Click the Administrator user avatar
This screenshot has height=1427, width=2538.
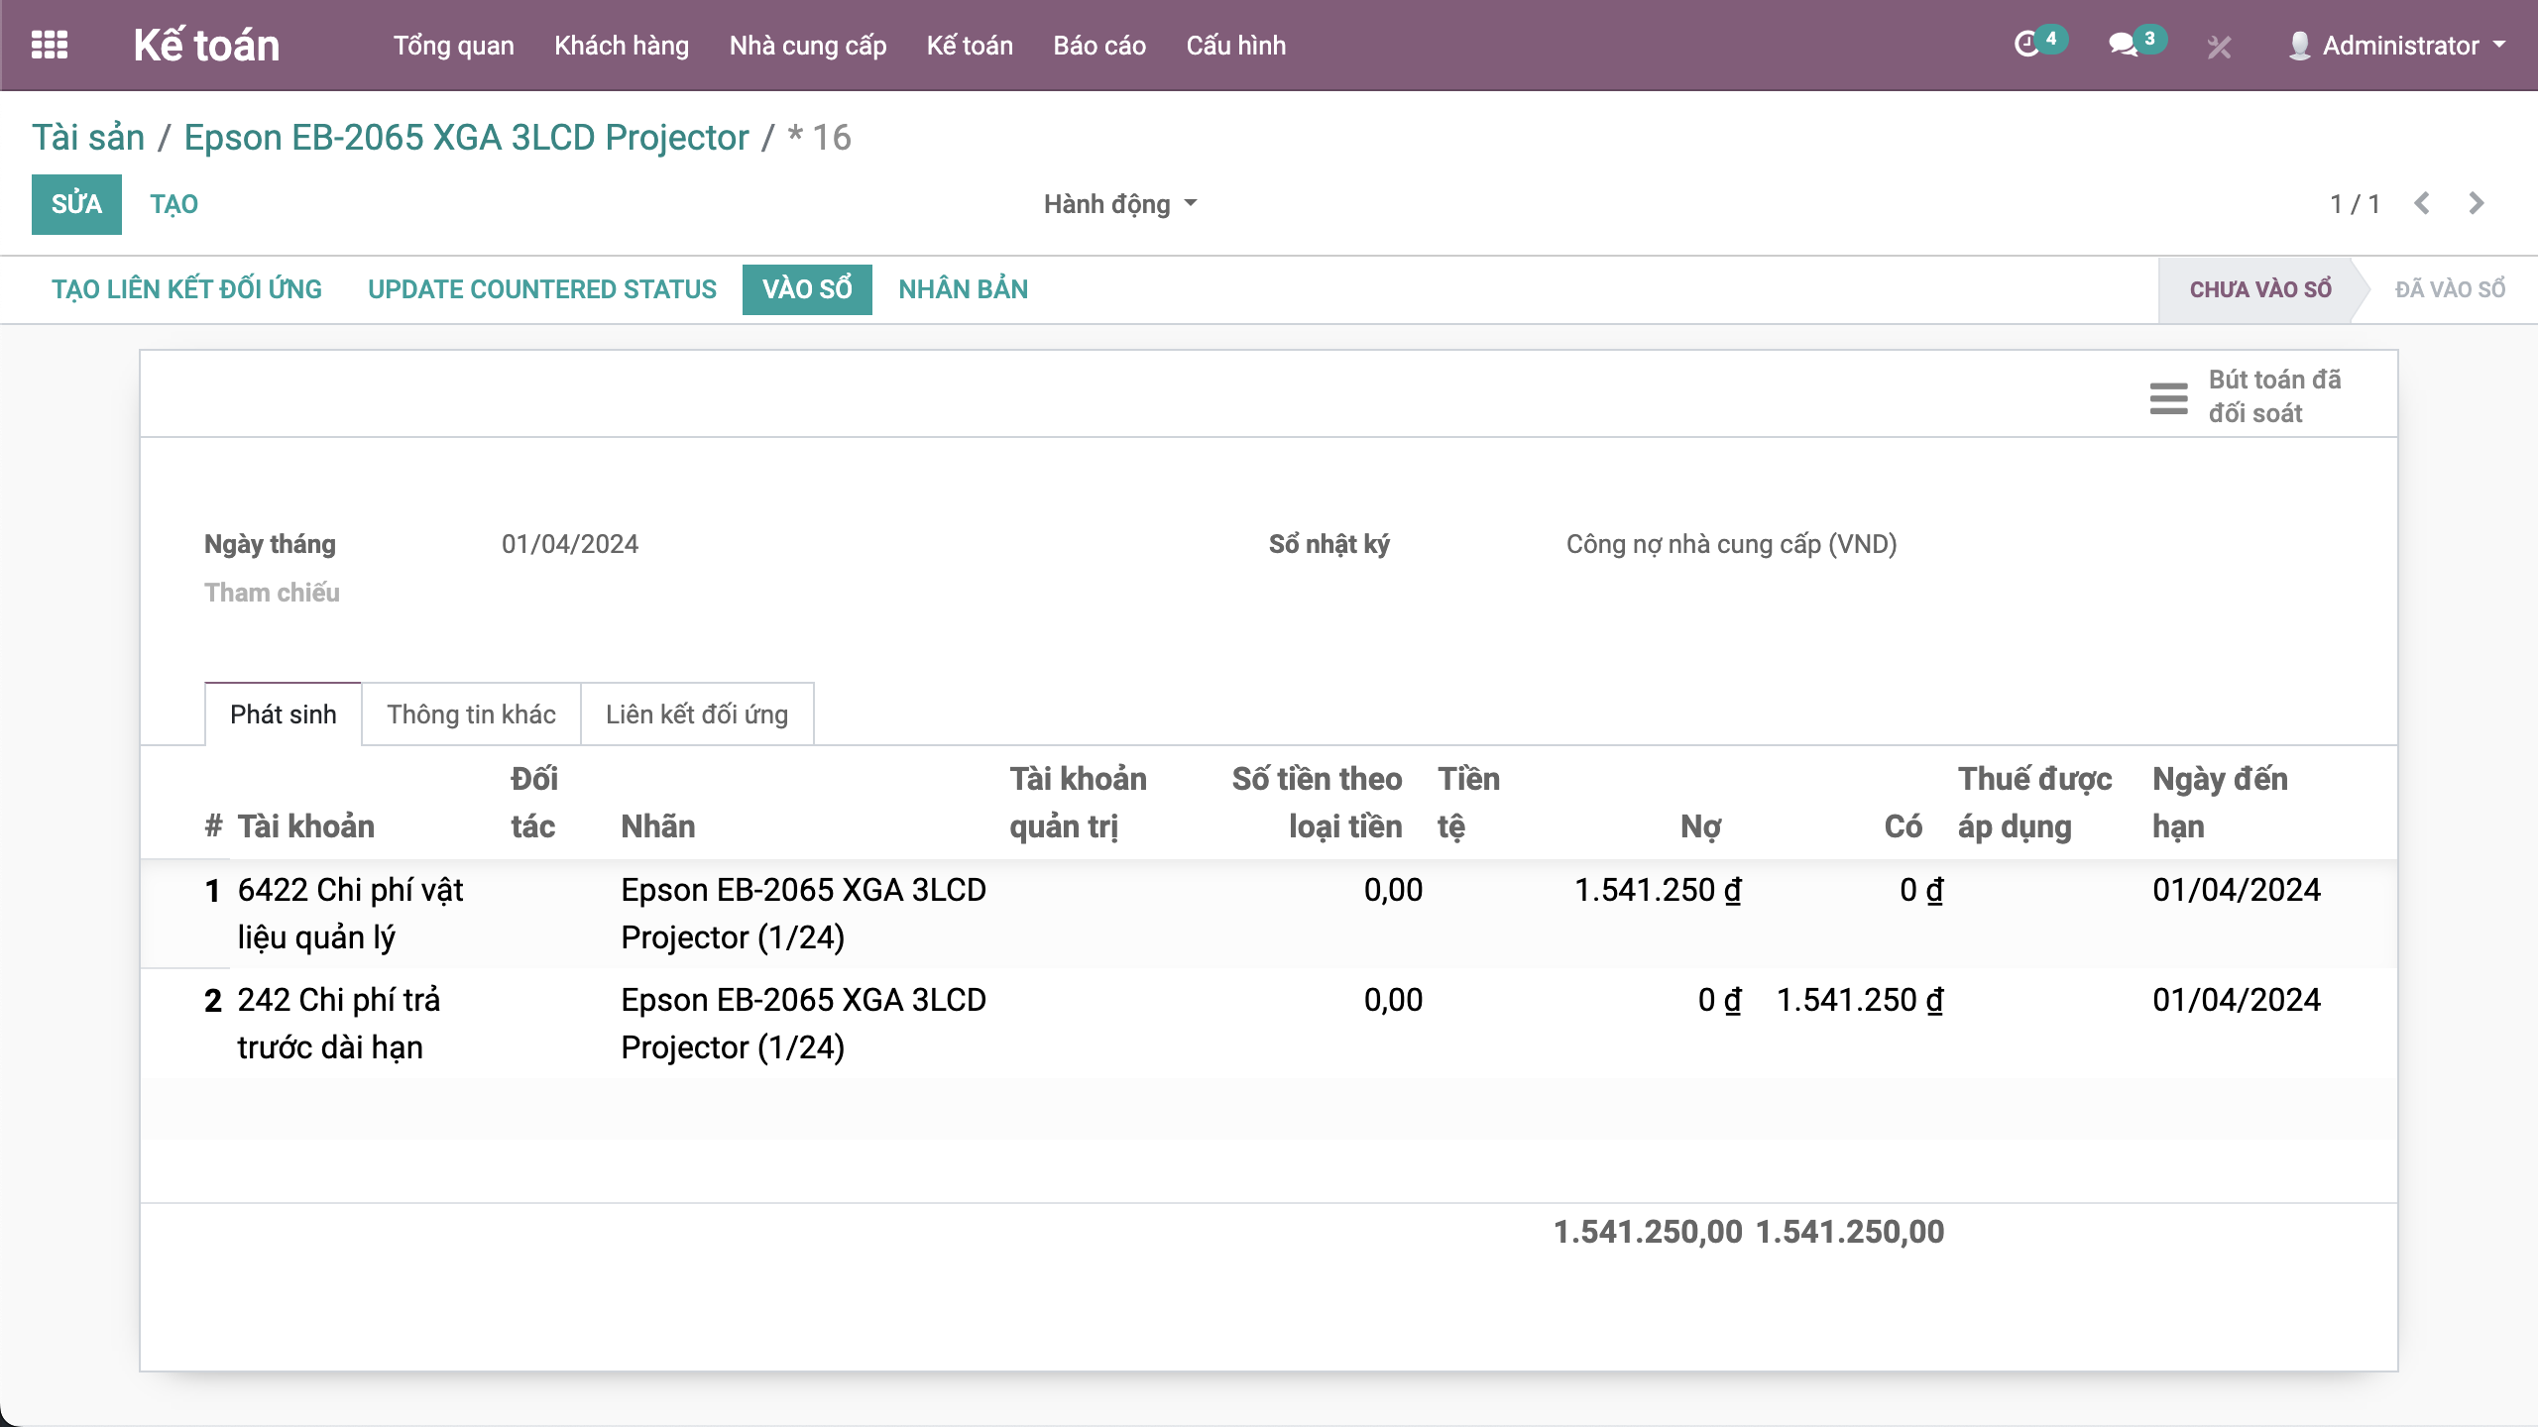pos(2299,46)
